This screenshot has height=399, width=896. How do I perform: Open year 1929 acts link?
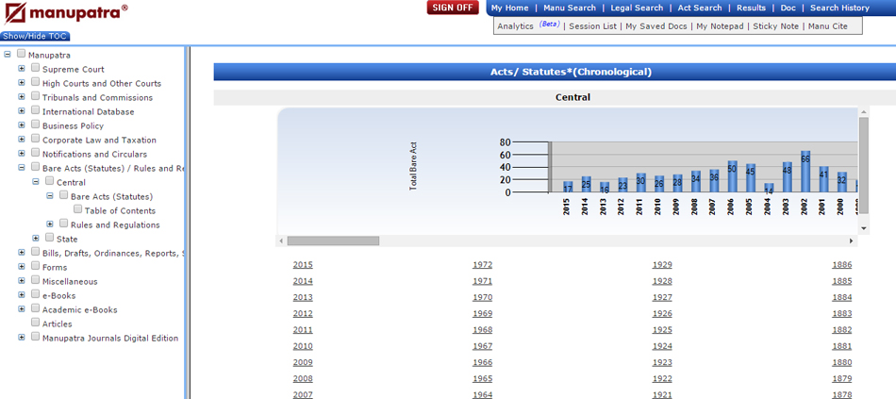[662, 265]
